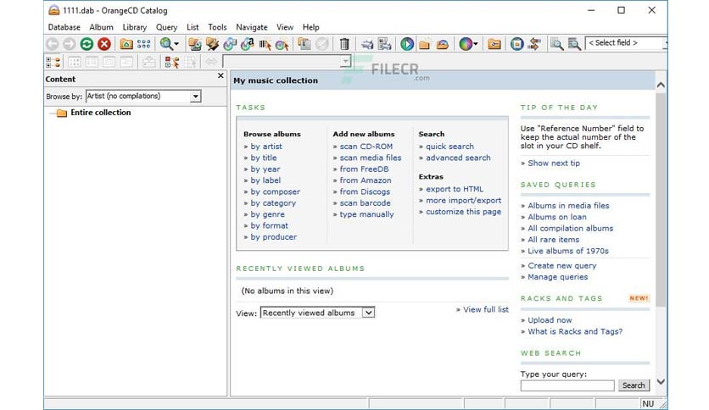
Task: Click the first magnifier find icon
Action: tap(556, 44)
